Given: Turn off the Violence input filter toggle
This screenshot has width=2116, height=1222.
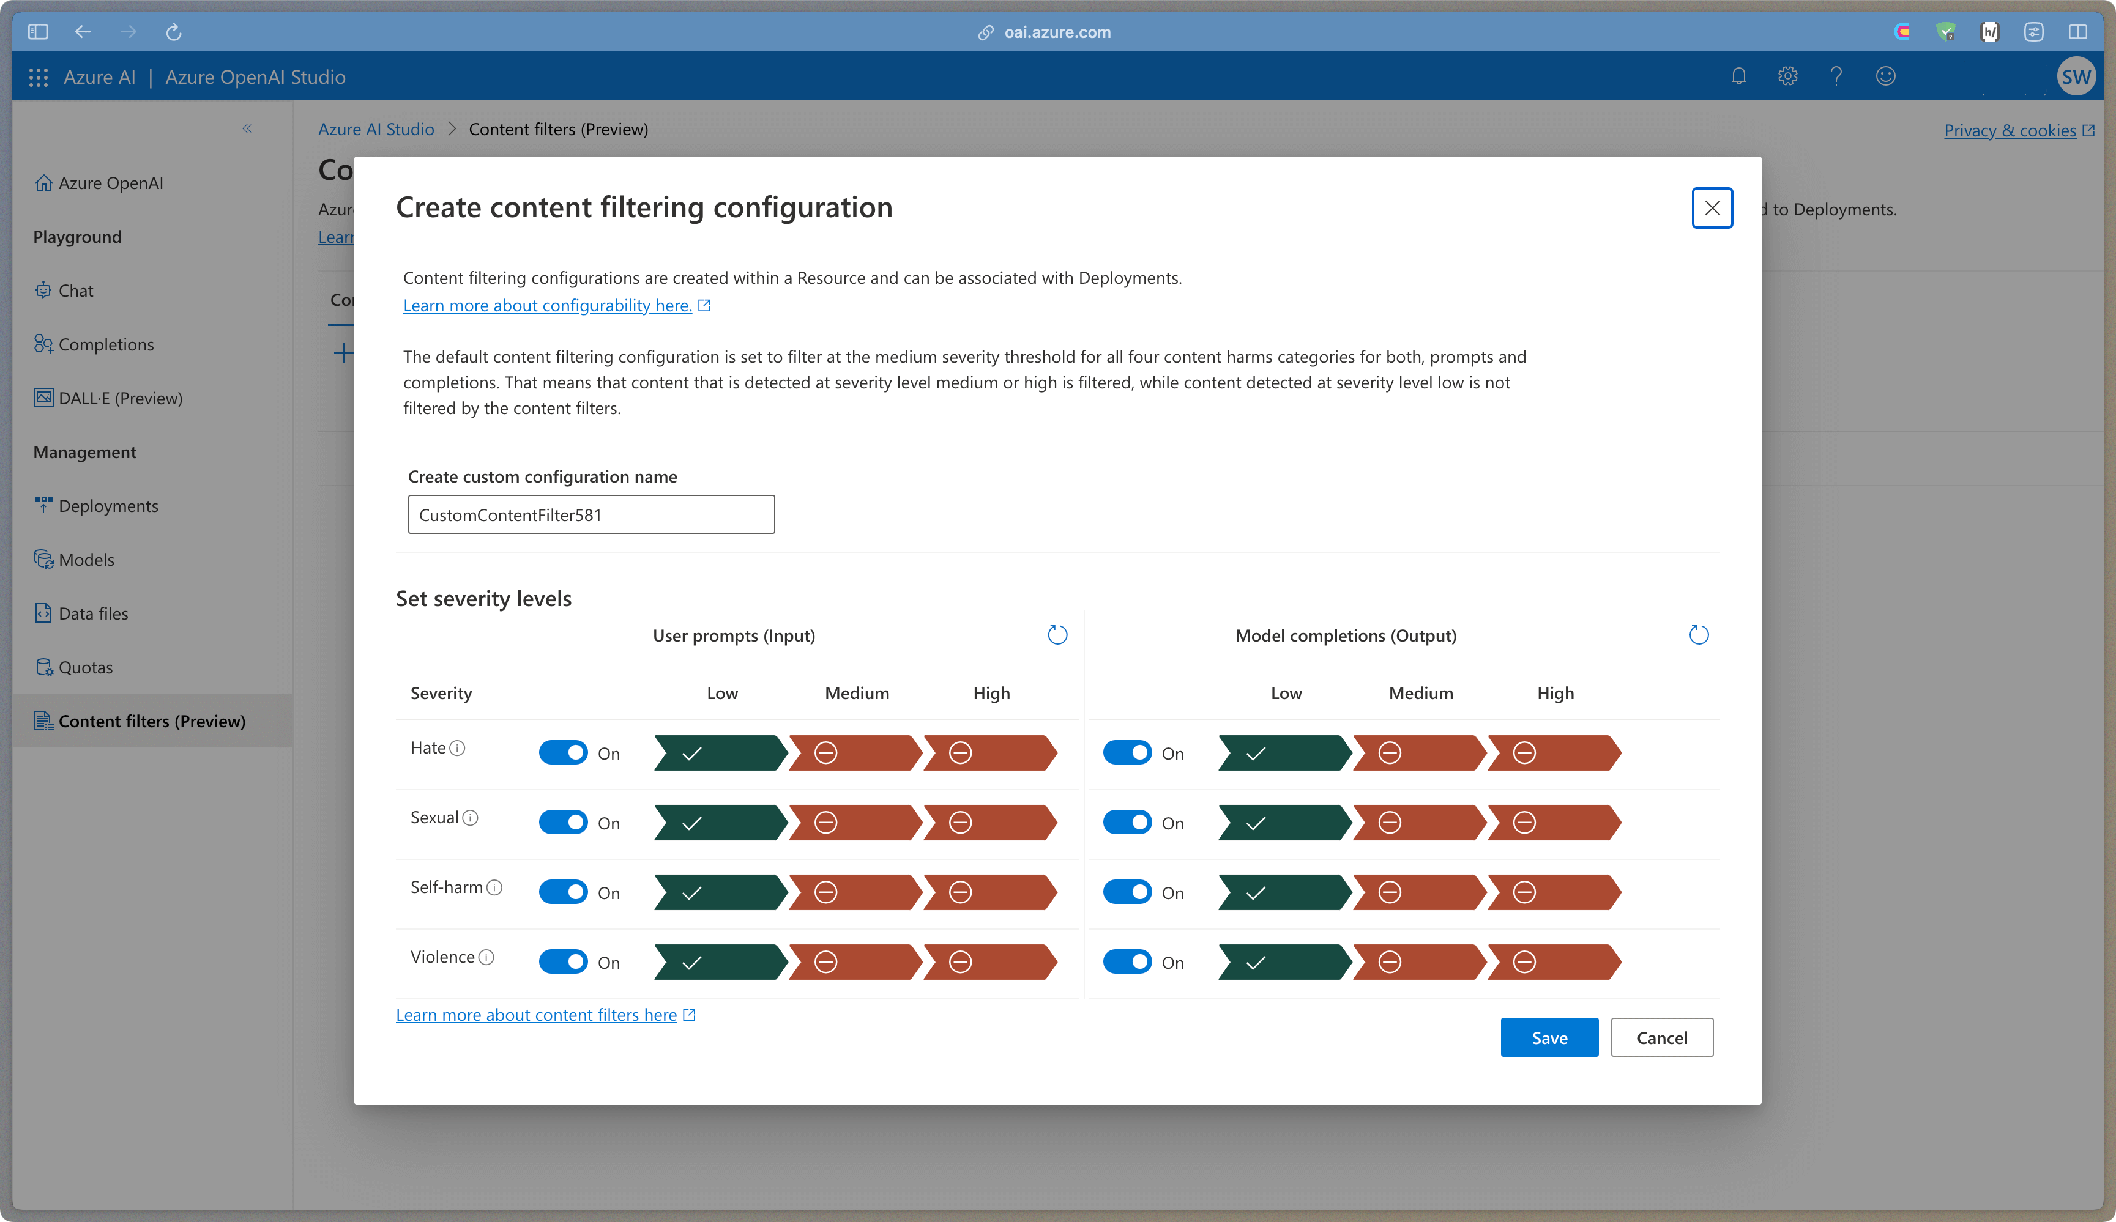Looking at the screenshot, I should [x=564, y=962].
